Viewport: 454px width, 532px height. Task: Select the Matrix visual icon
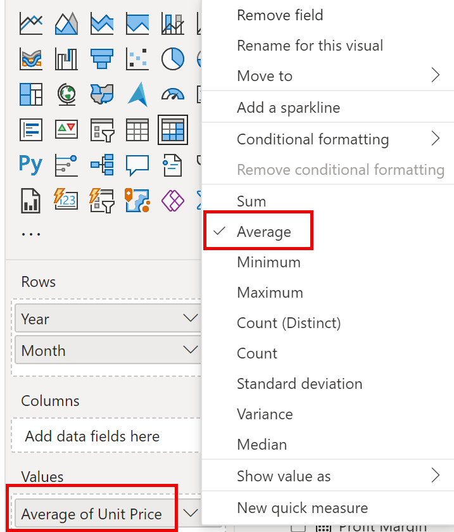(173, 130)
